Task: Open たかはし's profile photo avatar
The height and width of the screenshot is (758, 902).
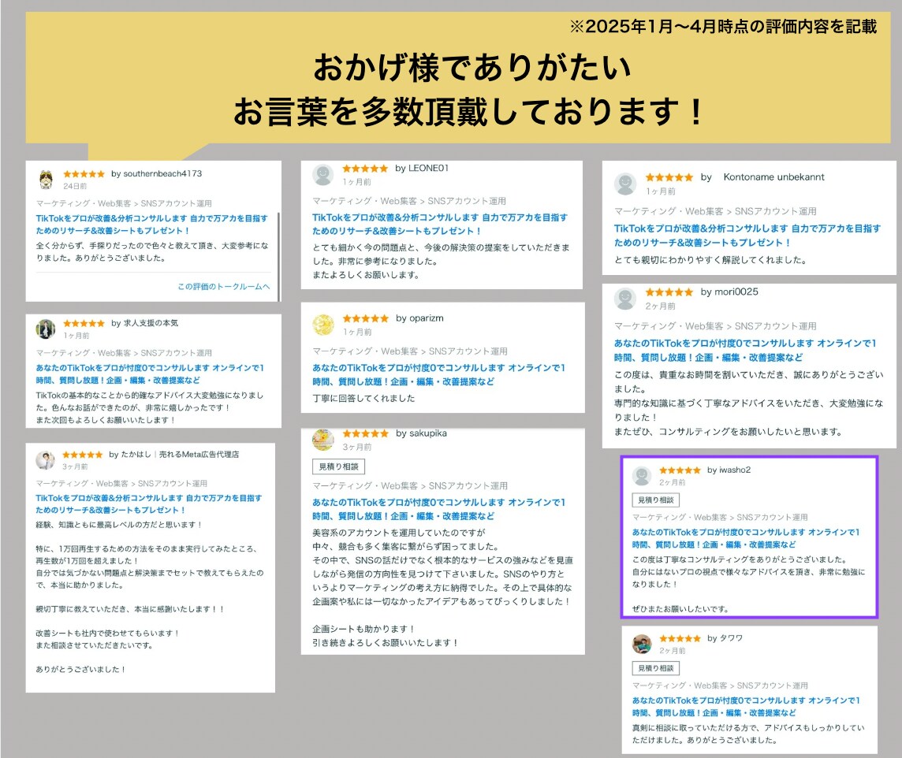Action: click(45, 460)
